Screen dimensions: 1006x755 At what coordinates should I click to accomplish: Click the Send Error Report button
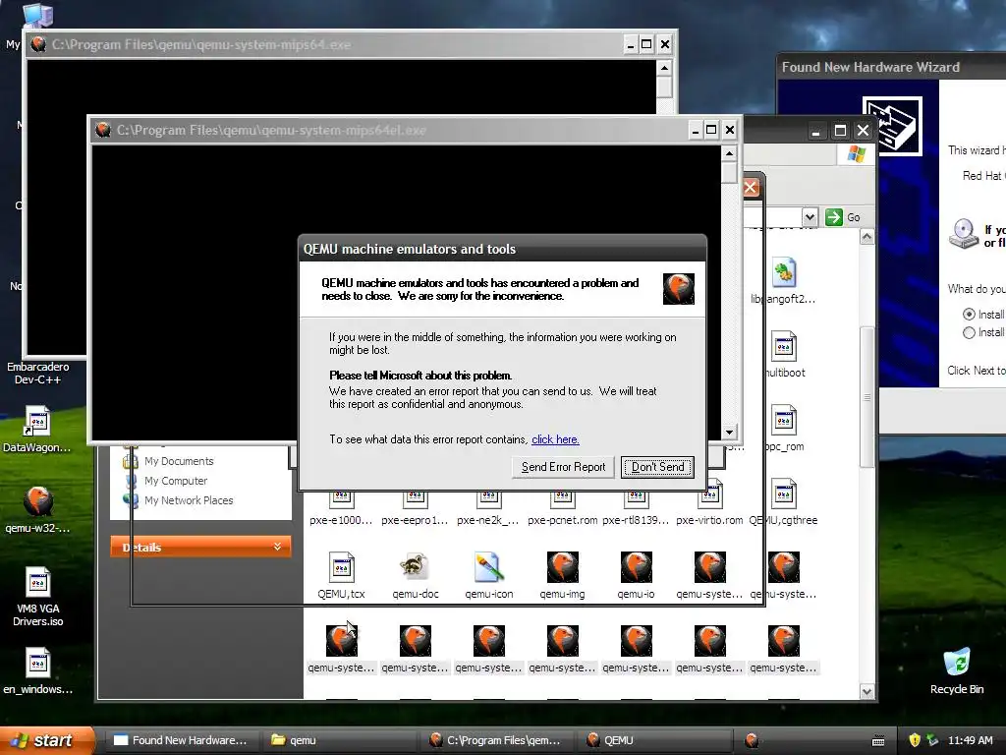[x=563, y=467]
